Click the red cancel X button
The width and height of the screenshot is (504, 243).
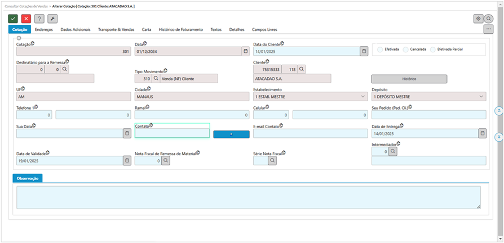(x=26, y=19)
